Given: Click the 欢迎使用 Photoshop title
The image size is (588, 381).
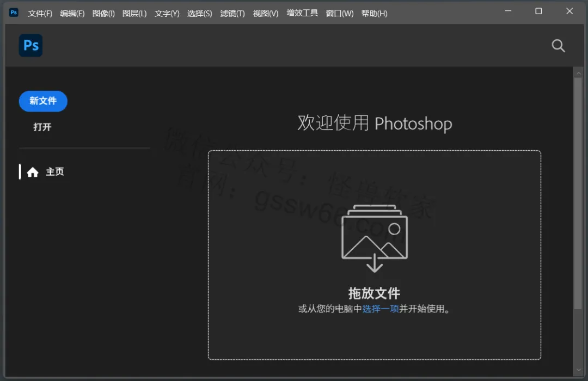Looking at the screenshot, I should 375,123.
